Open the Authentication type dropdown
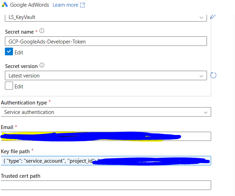The height and width of the screenshot is (196, 235). (106, 112)
